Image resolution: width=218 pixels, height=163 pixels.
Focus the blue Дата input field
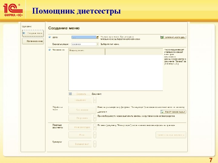(84, 37)
